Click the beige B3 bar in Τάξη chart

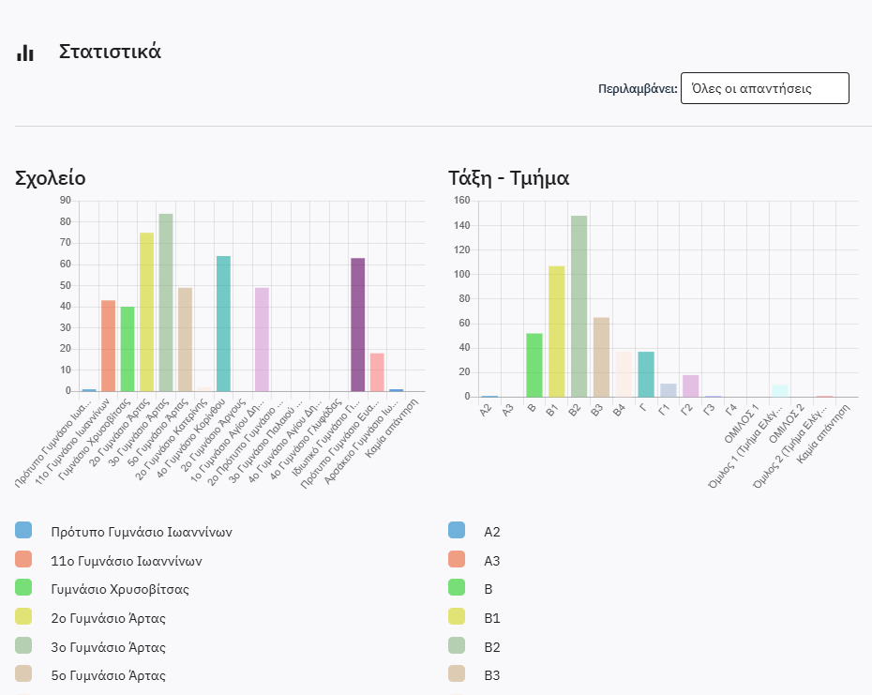pyautogui.click(x=601, y=357)
